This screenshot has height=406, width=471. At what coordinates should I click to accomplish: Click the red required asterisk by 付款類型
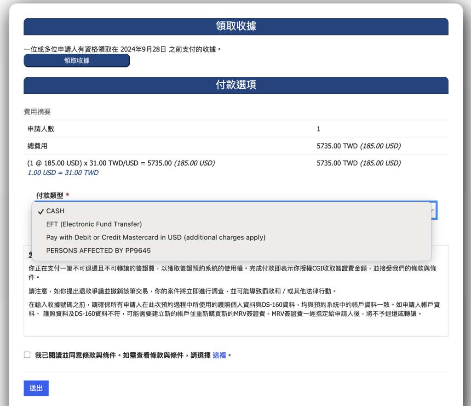coord(68,195)
